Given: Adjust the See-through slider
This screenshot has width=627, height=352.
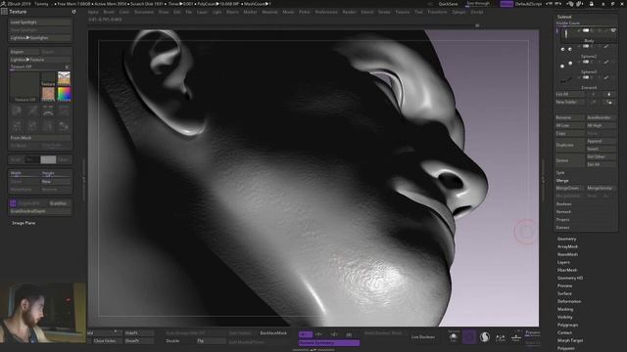Looking at the screenshot, I should [x=478, y=4].
